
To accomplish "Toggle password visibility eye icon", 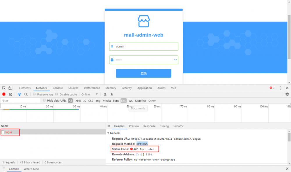I will point(175,60).
